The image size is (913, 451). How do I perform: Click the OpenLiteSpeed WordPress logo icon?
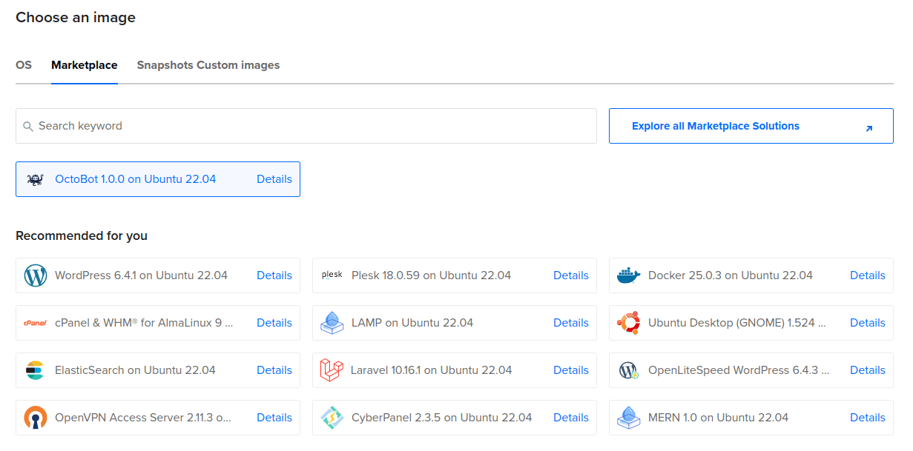[x=628, y=370]
